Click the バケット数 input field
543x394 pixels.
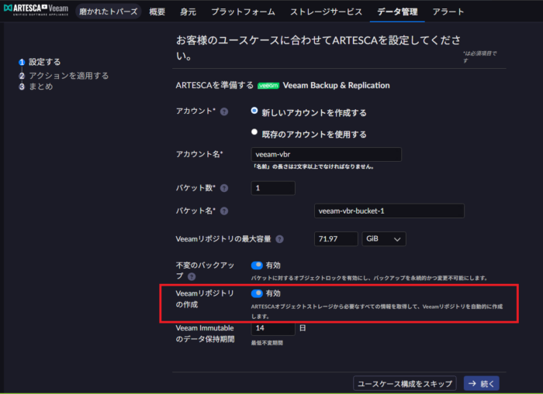click(x=273, y=188)
